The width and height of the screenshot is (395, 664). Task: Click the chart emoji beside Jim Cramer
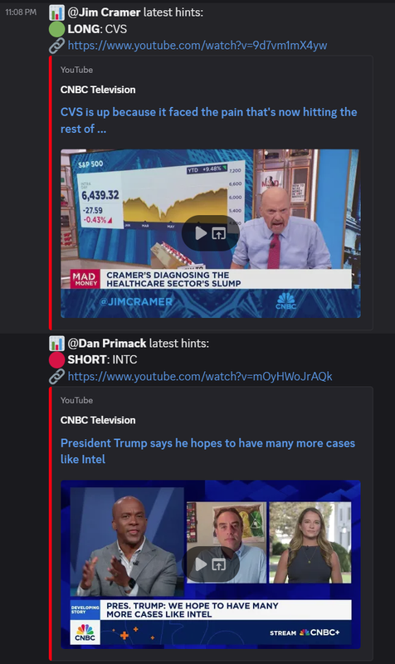click(x=56, y=12)
